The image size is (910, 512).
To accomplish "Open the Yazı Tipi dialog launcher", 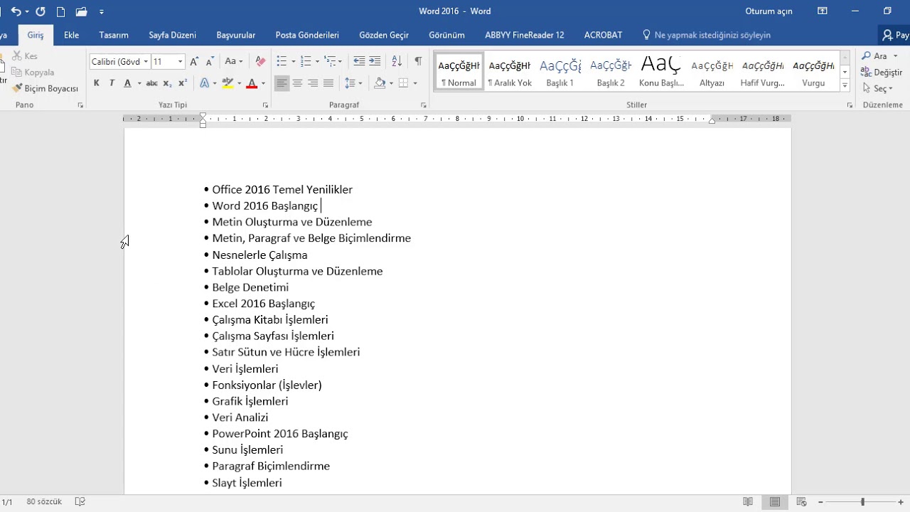I will (265, 105).
